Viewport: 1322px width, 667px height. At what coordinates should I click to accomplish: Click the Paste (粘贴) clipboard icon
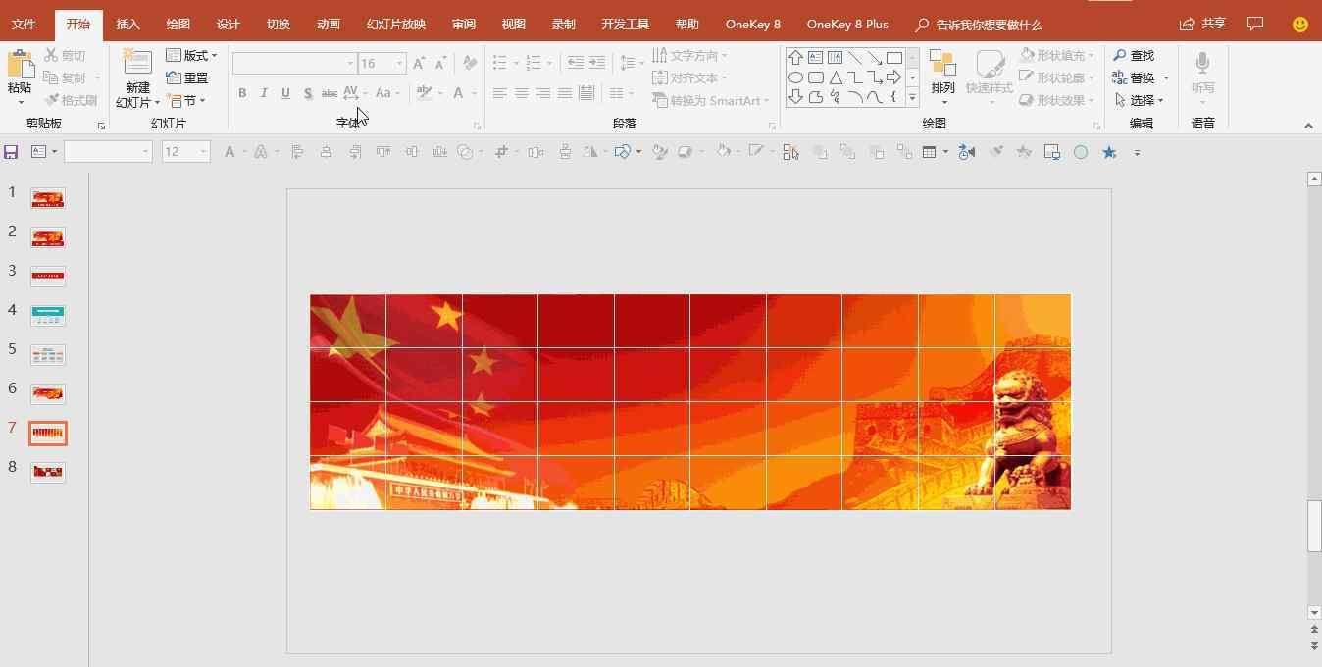20,65
